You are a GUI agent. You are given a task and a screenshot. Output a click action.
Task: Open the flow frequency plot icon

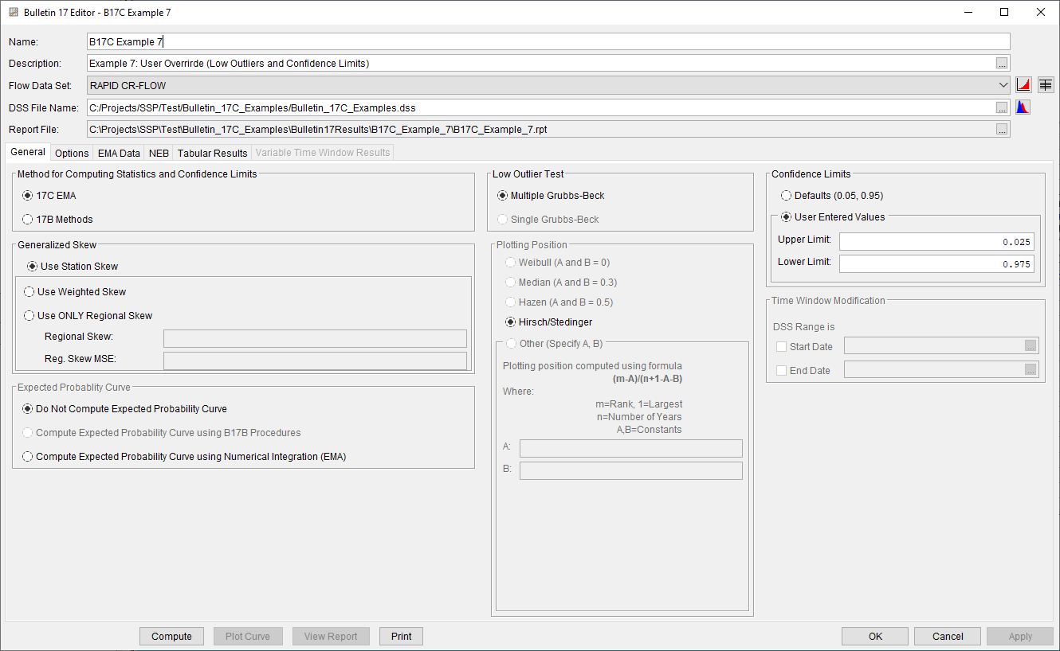click(x=1024, y=84)
